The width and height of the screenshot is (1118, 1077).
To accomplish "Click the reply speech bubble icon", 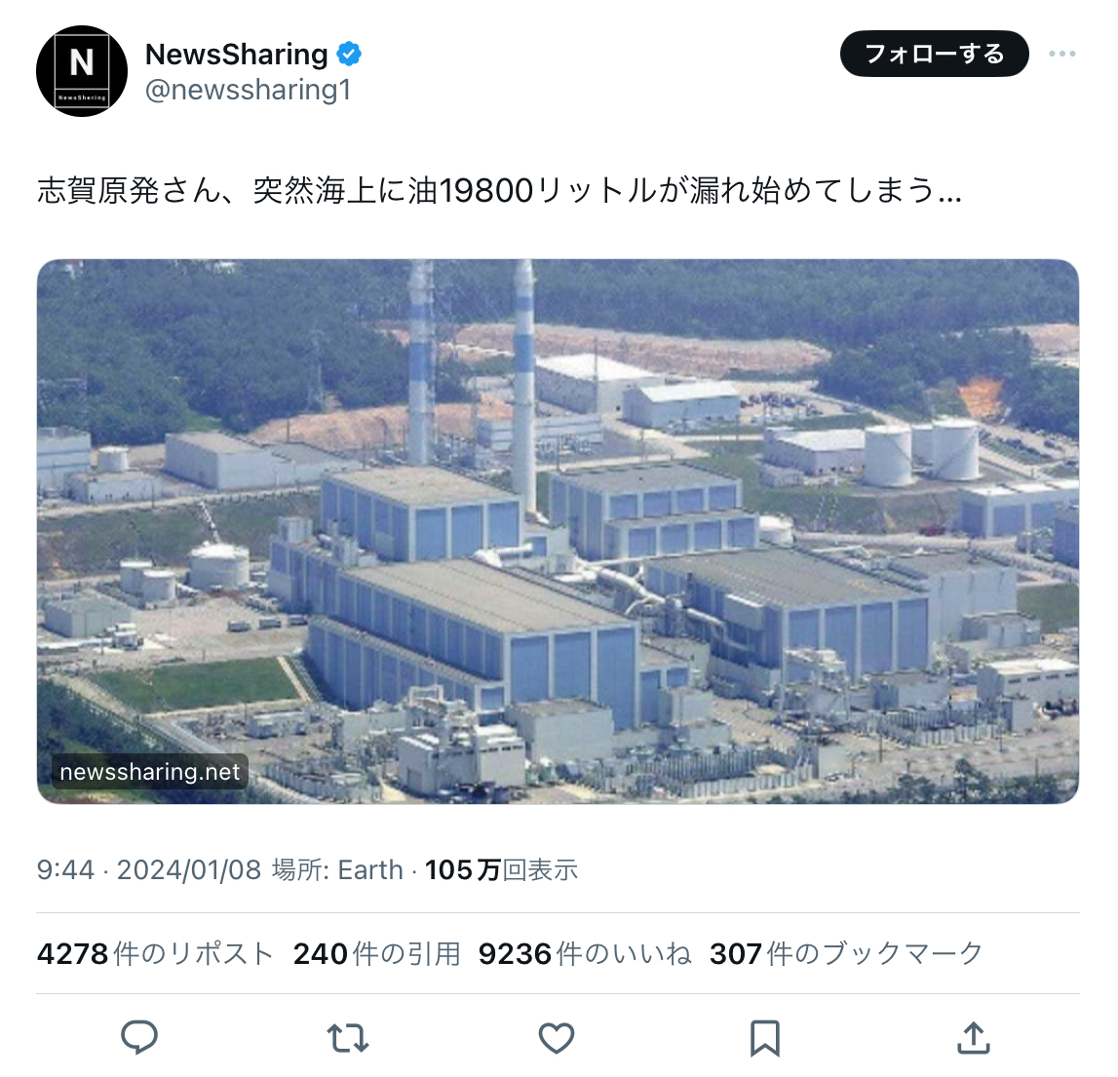I will tap(139, 1037).
